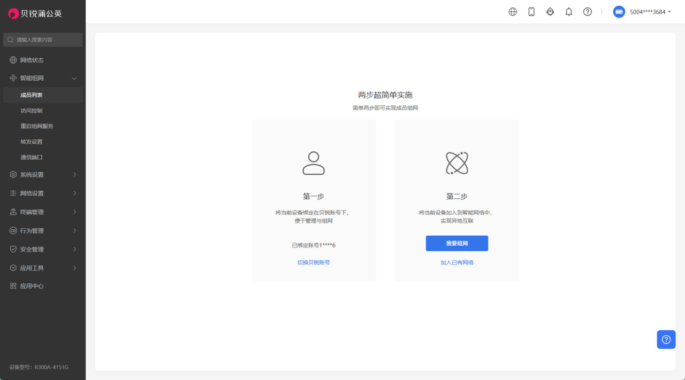Screen dimensions: 685x380
Task: Click the 切换贝锐账号 link
Action: (314, 262)
